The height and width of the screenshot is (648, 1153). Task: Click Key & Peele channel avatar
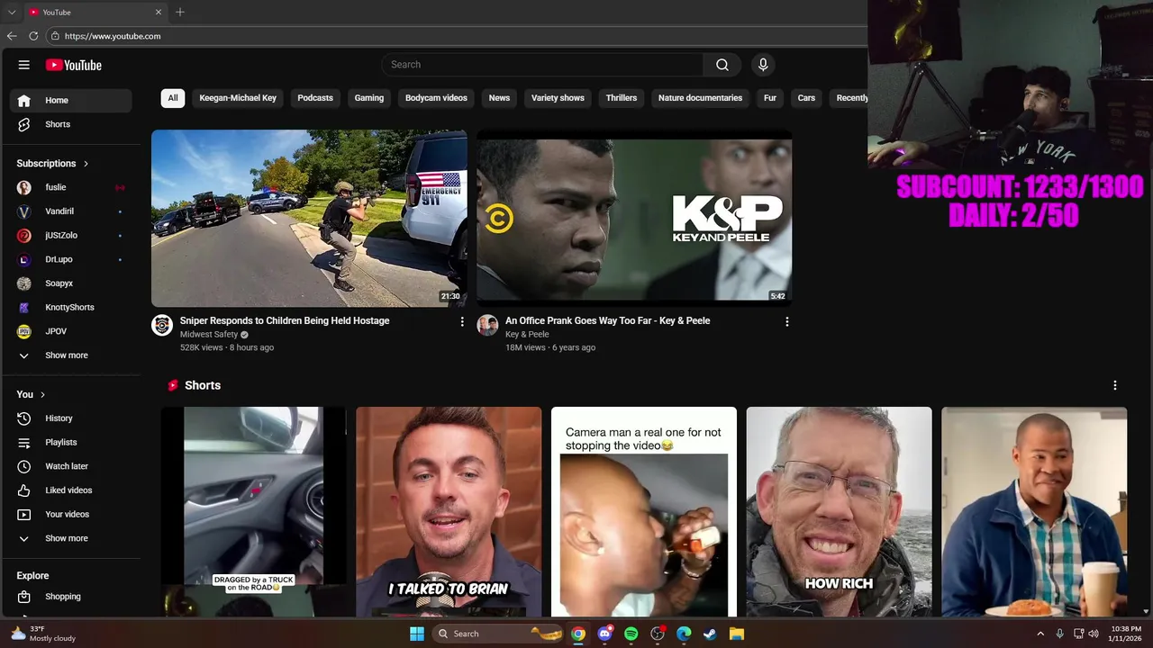click(x=487, y=325)
